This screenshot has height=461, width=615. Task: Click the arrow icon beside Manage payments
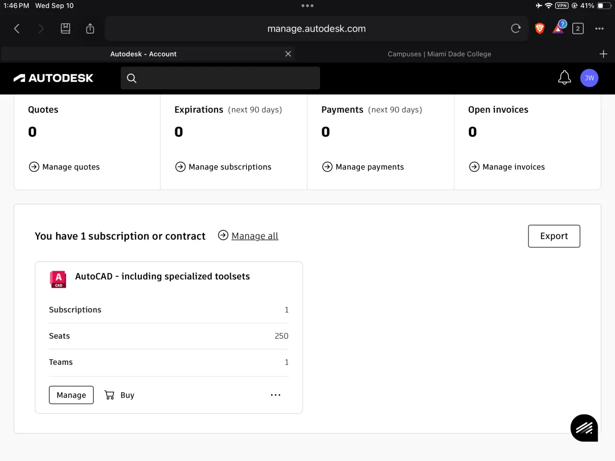pyautogui.click(x=327, y=167)
